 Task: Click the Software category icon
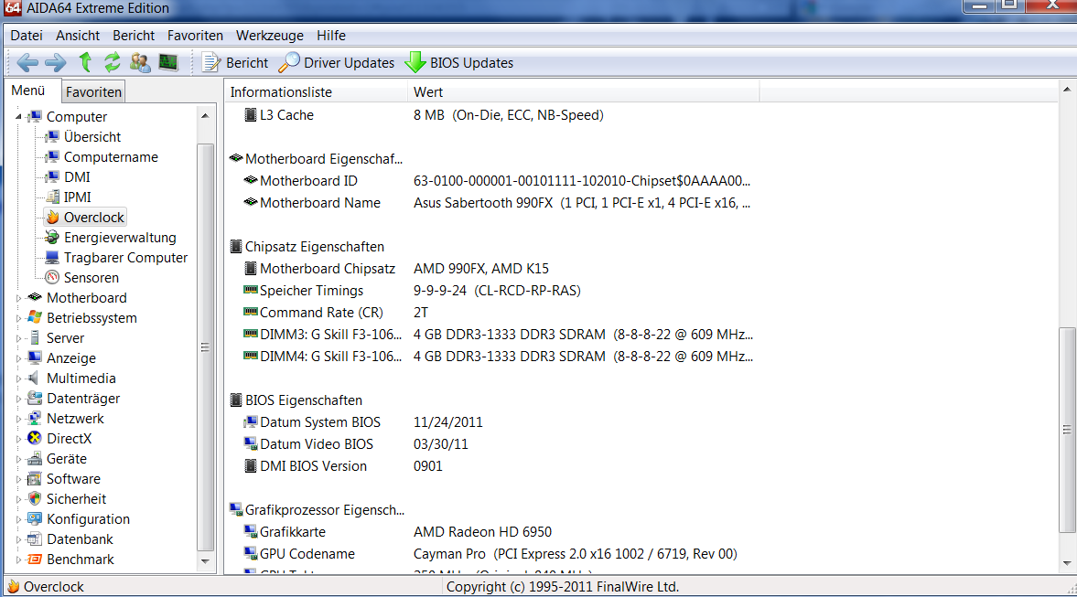click(35, 478)
